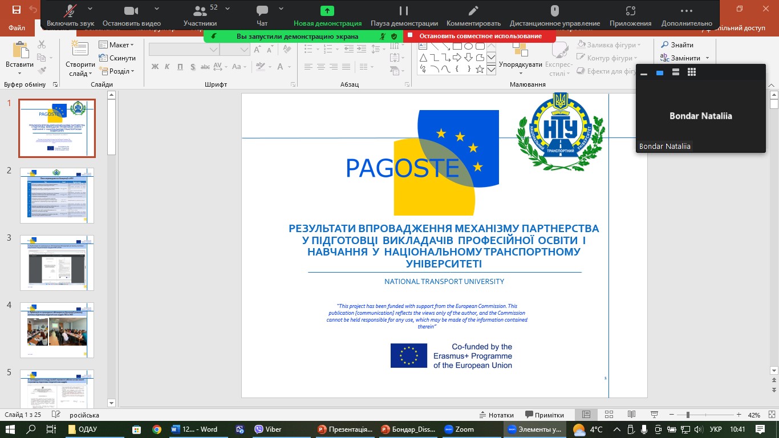Open Zoom remote control option
The height and width of the screenshot is (438, 779).
click(x=554, y=15)
